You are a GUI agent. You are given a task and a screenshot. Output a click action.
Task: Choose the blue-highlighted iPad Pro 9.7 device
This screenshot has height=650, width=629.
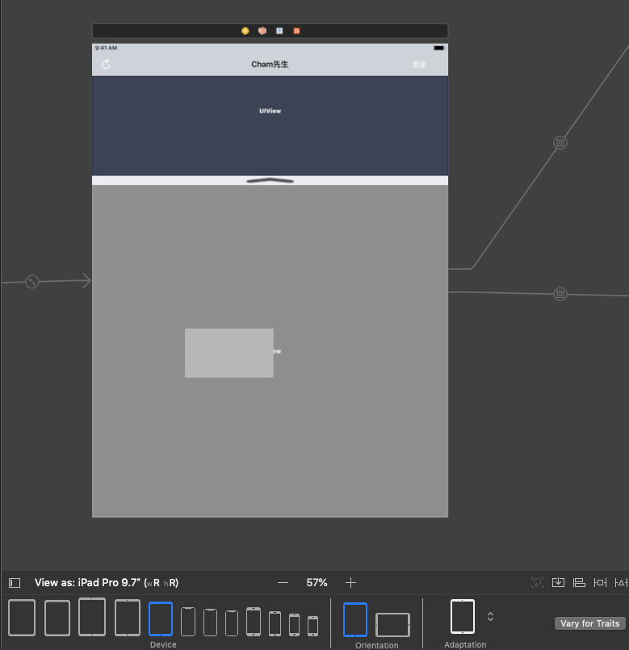(161, 619)
